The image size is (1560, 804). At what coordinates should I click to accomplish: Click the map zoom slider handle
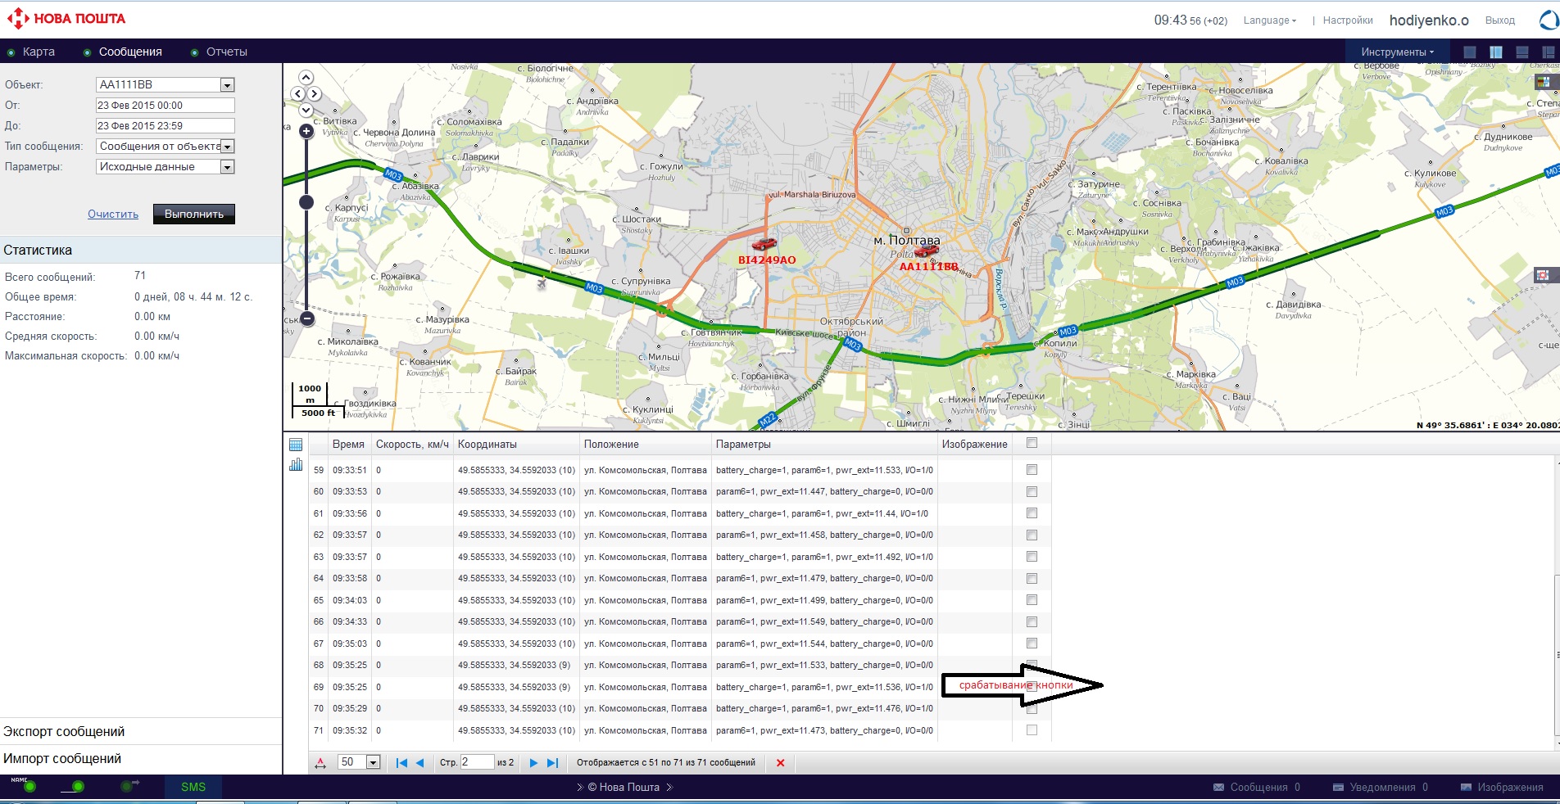306,202
